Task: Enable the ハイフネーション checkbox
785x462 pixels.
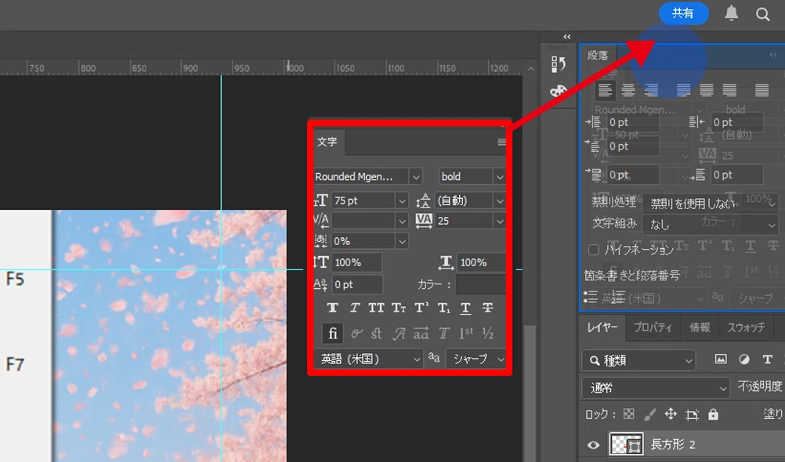Action: pos(593,249)
